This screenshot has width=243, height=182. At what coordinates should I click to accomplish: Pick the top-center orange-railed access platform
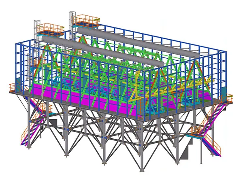point(86,21)
